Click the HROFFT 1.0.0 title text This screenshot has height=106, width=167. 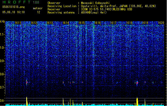tap(21, 2)
